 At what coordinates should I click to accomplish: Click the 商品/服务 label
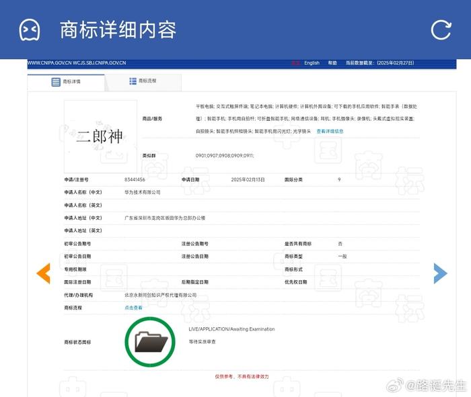152,119
